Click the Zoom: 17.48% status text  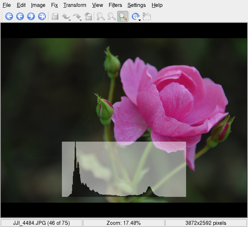click(x=123, y=223)
